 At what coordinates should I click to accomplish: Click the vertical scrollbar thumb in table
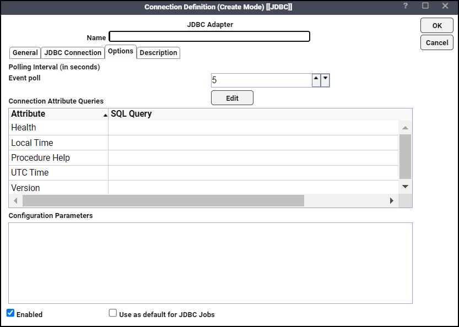(405, 156)
